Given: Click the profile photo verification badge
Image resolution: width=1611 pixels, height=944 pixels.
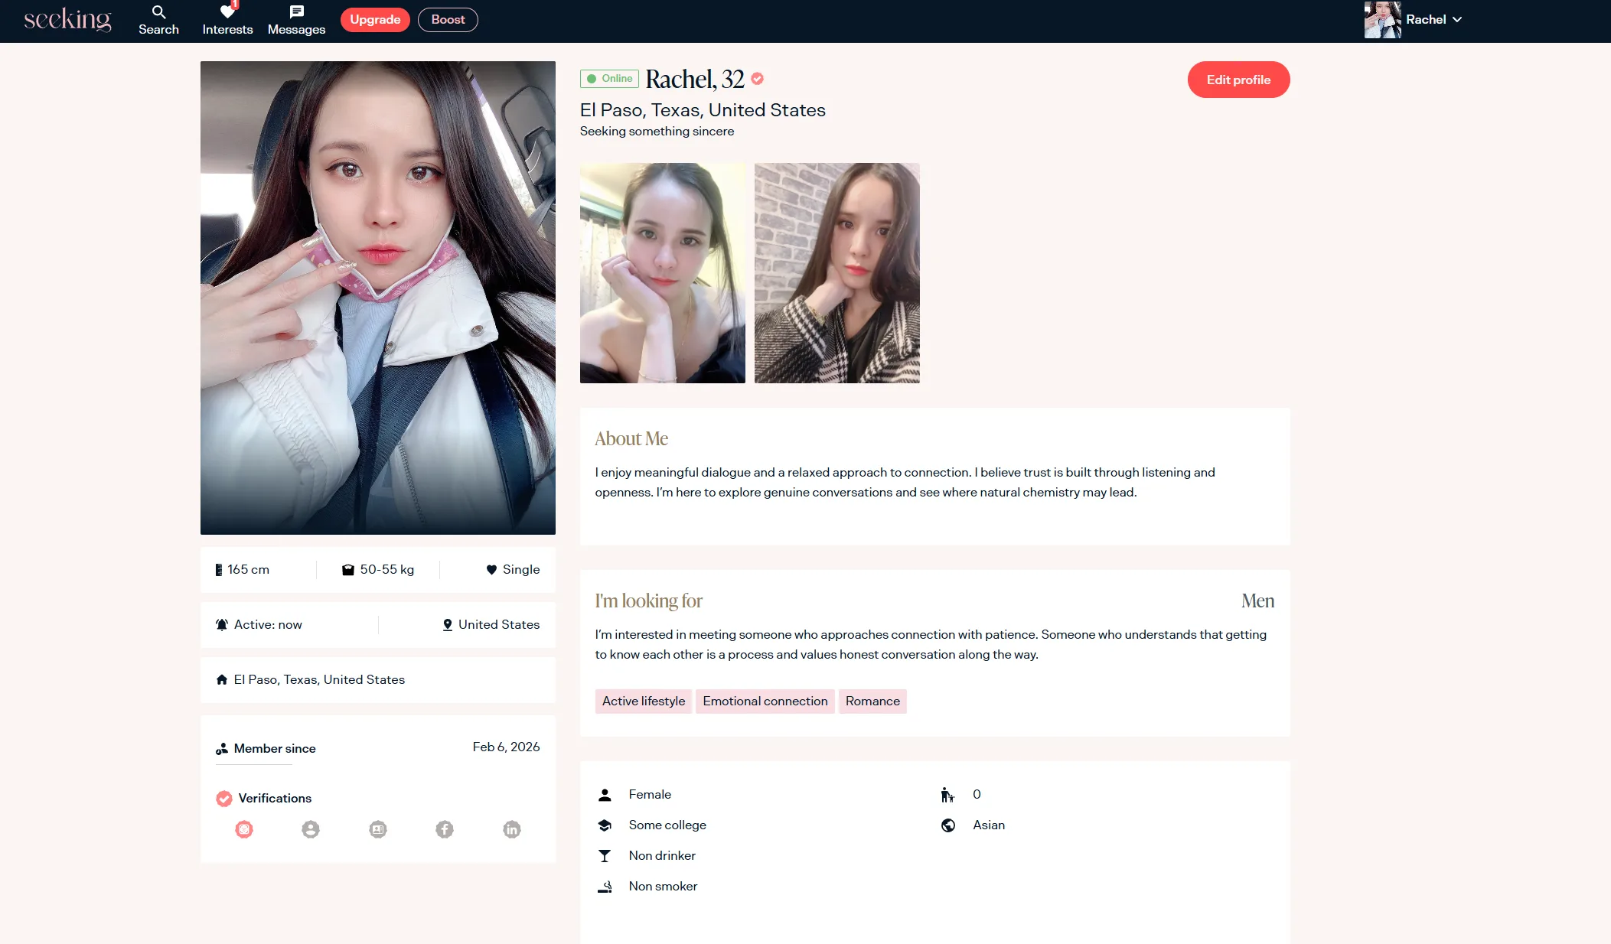Looking at the screenshot, I should click(x=311, y=829).
